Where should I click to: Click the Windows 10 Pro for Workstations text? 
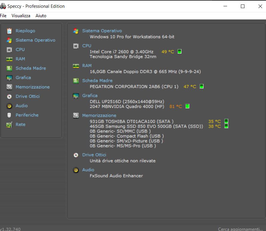click(132, 37)
